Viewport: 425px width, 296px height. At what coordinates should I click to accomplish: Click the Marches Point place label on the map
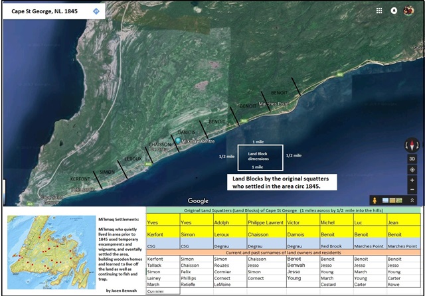[x=275, y=104]
